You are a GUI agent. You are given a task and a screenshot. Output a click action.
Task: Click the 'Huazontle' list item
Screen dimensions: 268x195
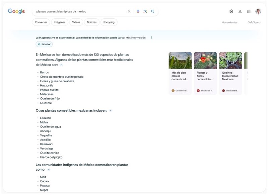click(47, 86)
